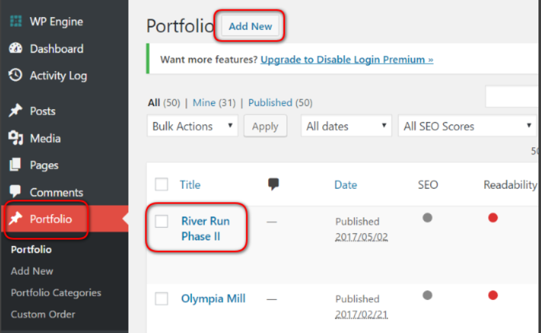
Task: Follow the Upgrade to Disable Login Premium link
Action: pyautogui.click(x=346, y=59)
